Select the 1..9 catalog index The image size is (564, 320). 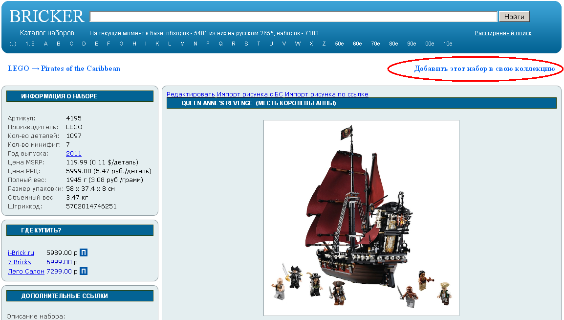coord(30,44)
